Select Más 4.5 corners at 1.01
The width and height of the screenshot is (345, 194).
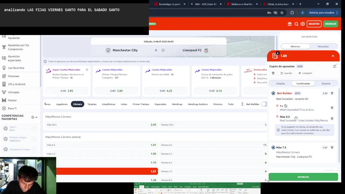click(x=101, y=145)
